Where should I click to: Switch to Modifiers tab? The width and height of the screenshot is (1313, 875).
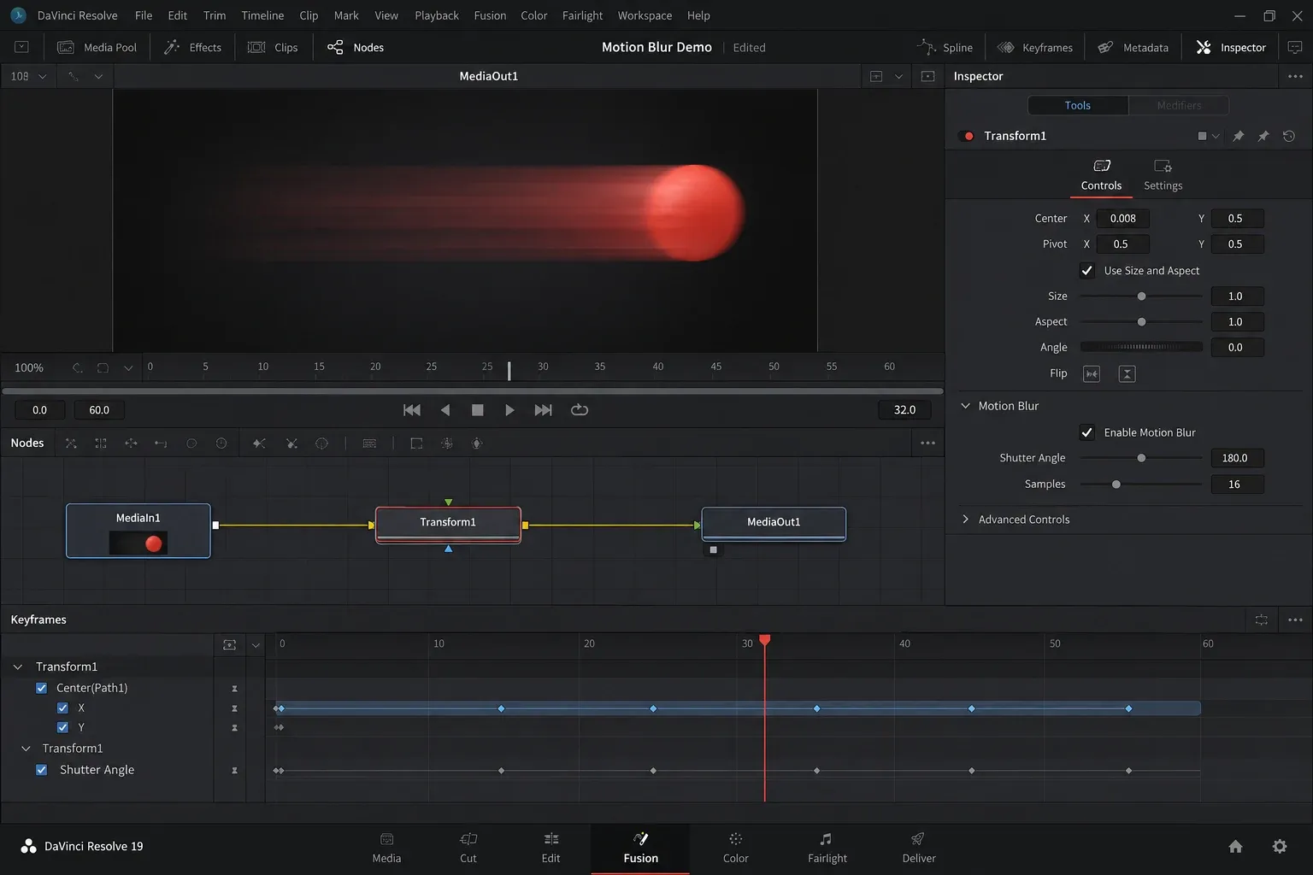click(x=1179, y=105)
